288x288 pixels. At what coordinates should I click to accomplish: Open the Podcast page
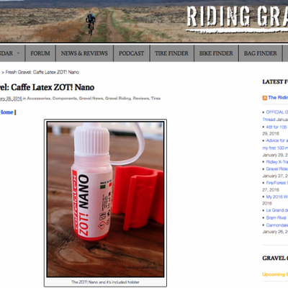tap(131, 53)
